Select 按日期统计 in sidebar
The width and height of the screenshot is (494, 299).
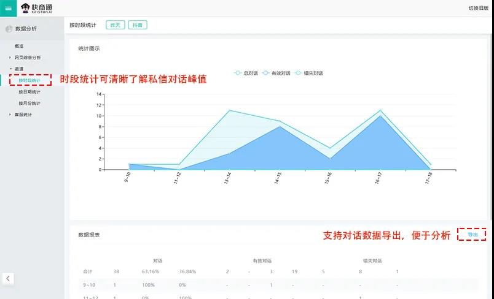pyautogui.click(x=29, y=92)
